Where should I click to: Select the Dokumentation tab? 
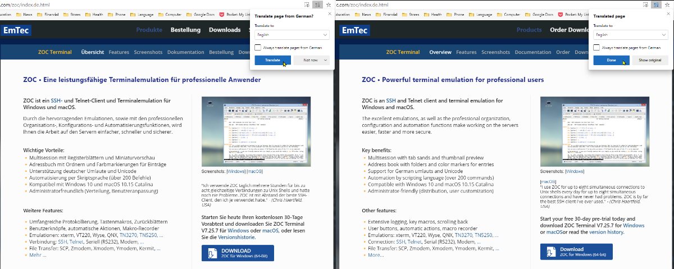pyautogui.click(x=186, y=52)
